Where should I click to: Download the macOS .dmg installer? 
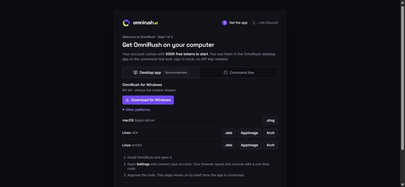coord(270,121)
